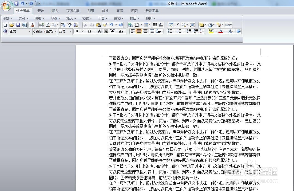The image size is (294, 191).
Task: Click the zoom magnifier icon
Action: pos(184,25)
